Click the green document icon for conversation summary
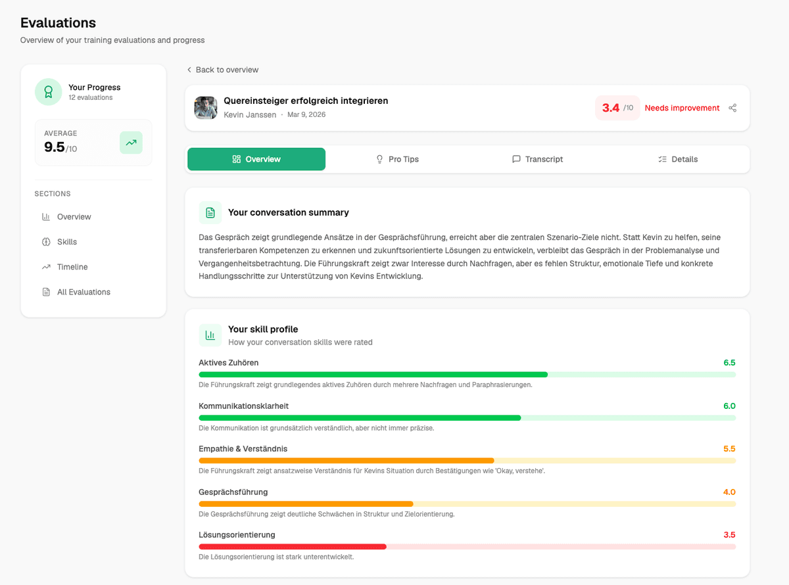 coord(210,212)
